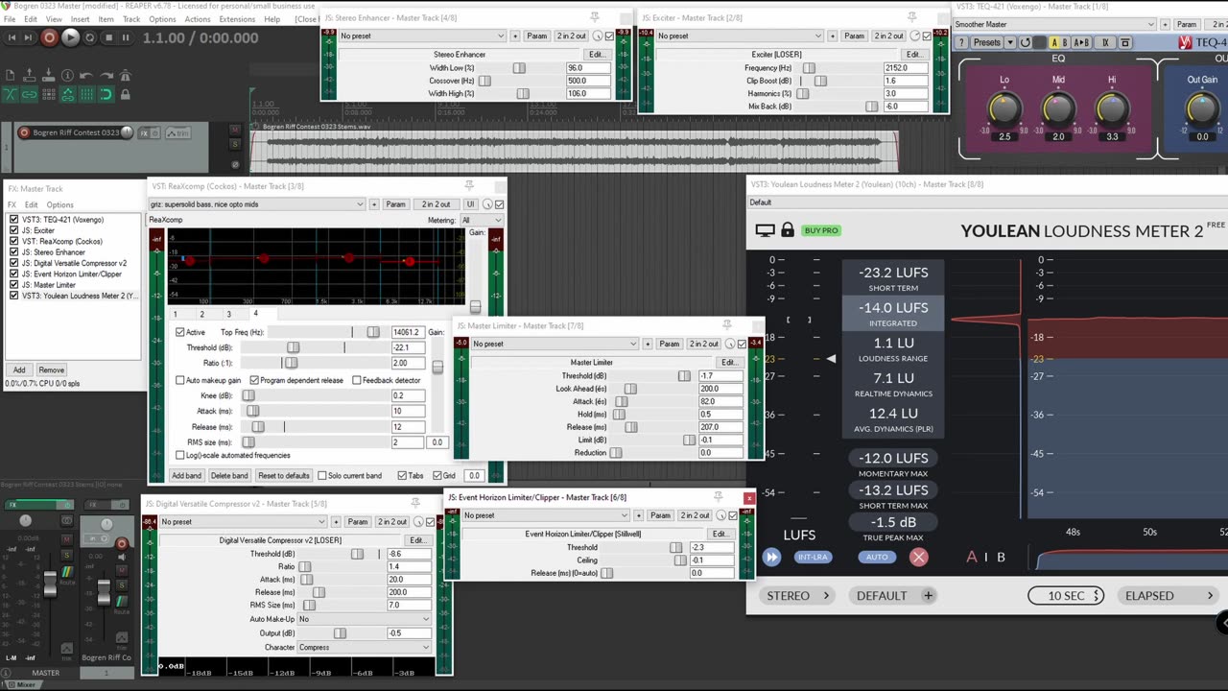Enable Solo current band checkbox
Image resolution: width=1228 pixels, height=691 pixels.
tap(322, 475)
